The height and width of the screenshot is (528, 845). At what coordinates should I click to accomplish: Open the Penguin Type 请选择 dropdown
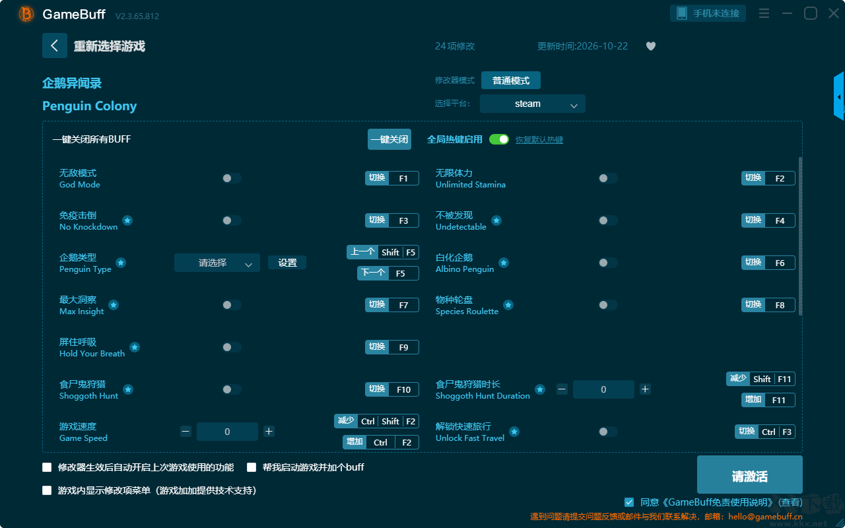click(x=217, y=263)
